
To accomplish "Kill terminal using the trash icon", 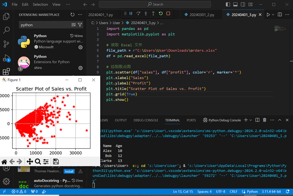I will coord(265,120).
